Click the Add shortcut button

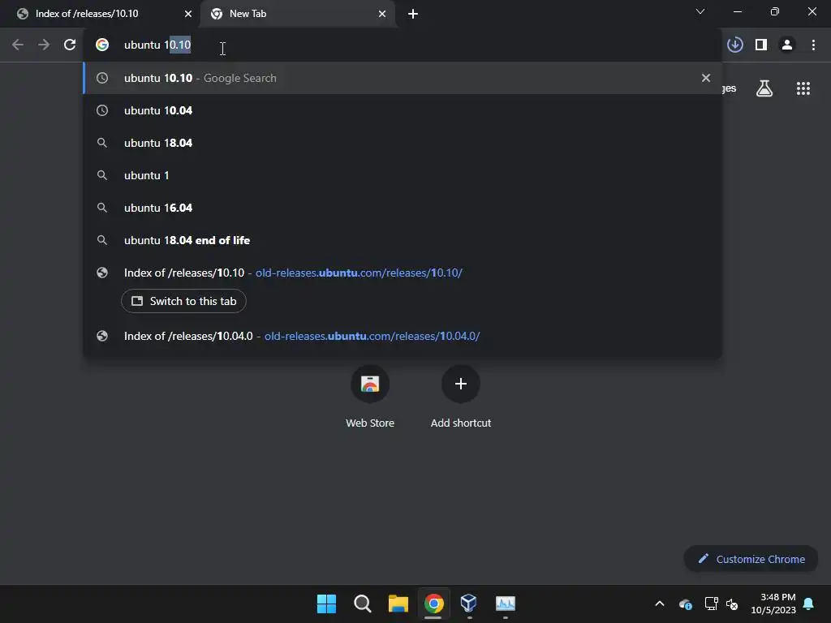click(461, 396)
